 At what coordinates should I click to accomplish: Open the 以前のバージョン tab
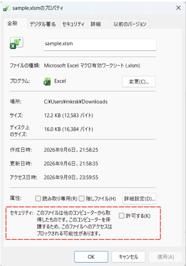coord(130,24)
